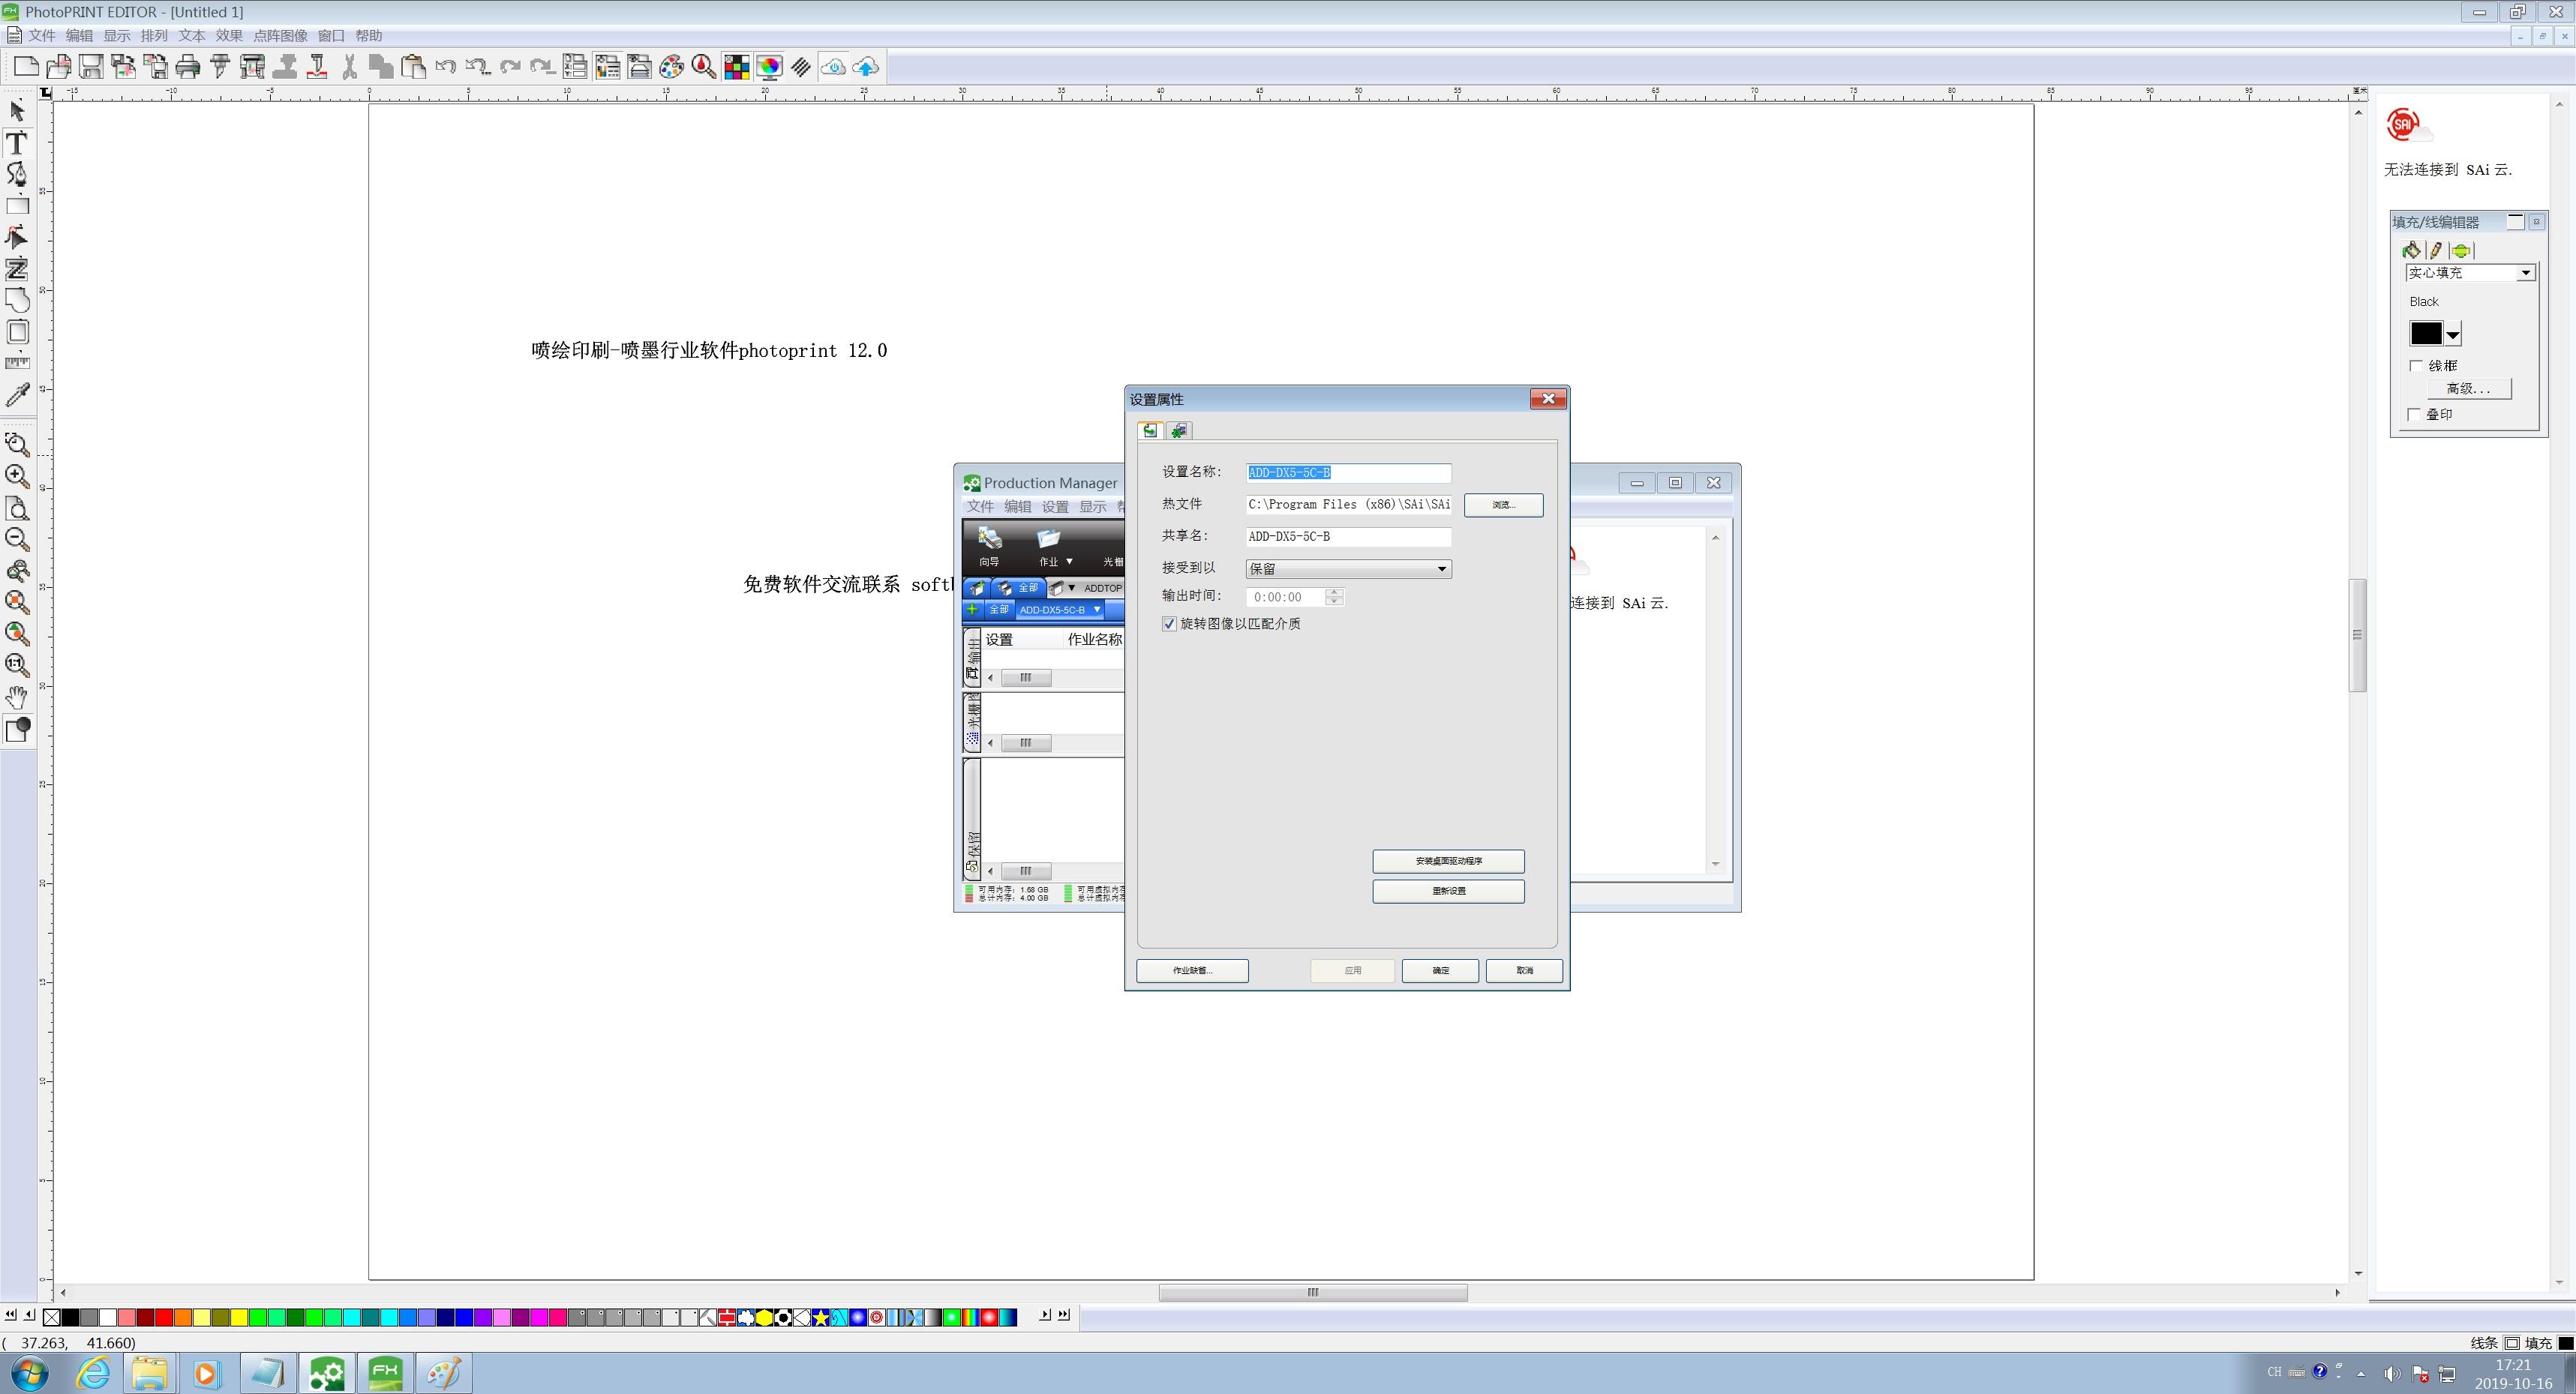This screenshot has height=1394, width=2576.
Task: Select the zoom-out magnifier tool
Action: click(17, 540)
